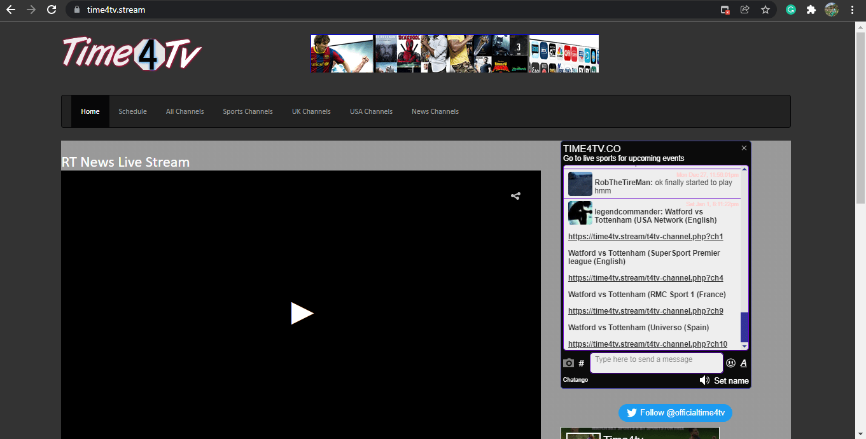Open RobTheTireMan's avatar
Image resolution: width=866 pixels, height=439 pixels.
(x=580, y=184)
